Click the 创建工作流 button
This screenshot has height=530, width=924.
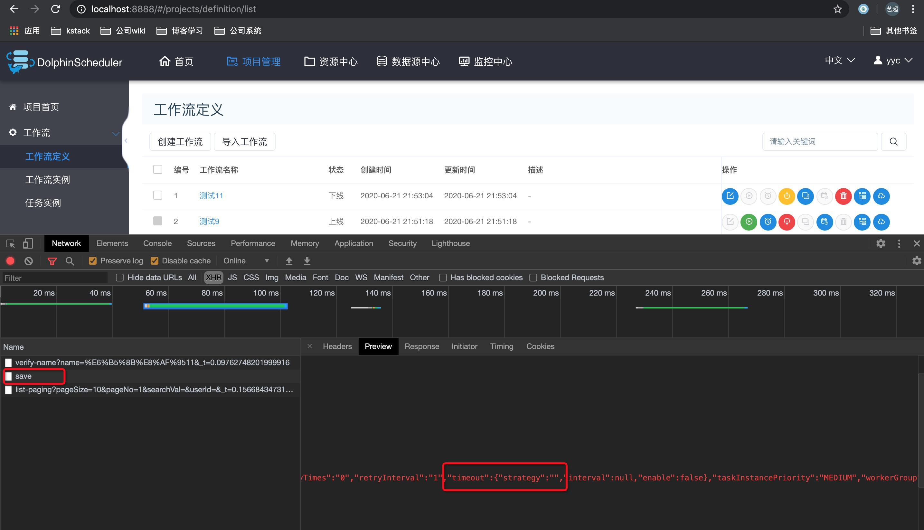(180, 142)
